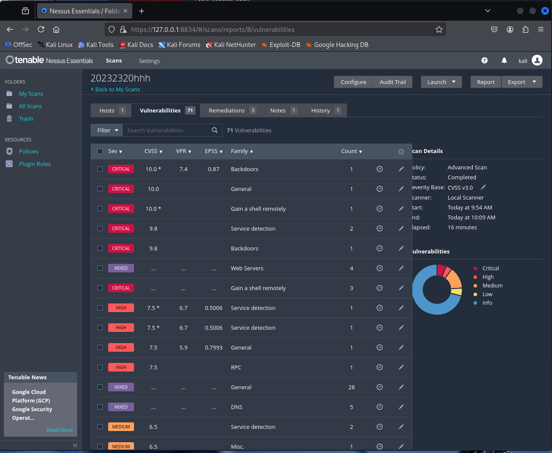Open the Help question mark icon
Screen dimensions: 552x453
coord(484,61)
